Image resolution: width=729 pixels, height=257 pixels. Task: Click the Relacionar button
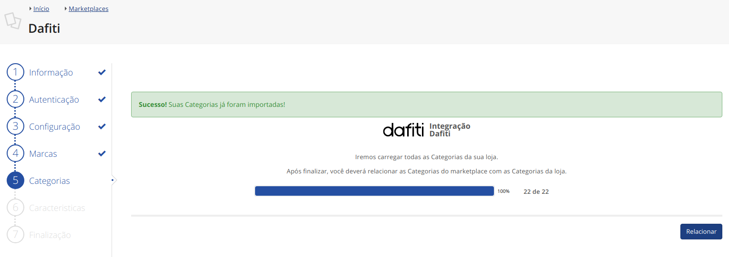701,231
